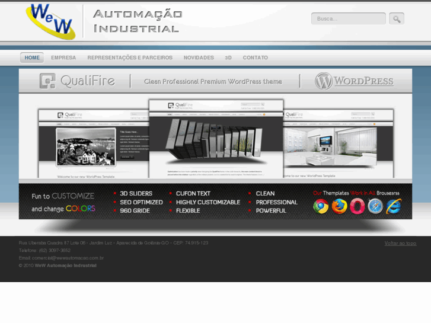Click the Automação Industrial site title
The image size is (431, 323).
[x=138, y=21]
